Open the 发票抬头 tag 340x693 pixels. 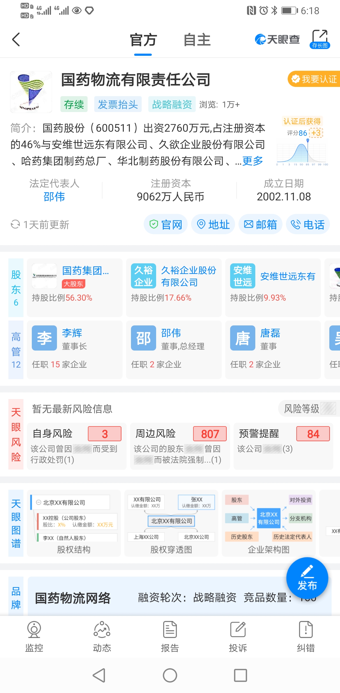click(118, 104)
